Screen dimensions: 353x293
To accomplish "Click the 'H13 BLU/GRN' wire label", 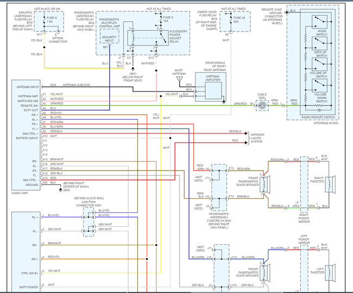I will click(243, 257).
